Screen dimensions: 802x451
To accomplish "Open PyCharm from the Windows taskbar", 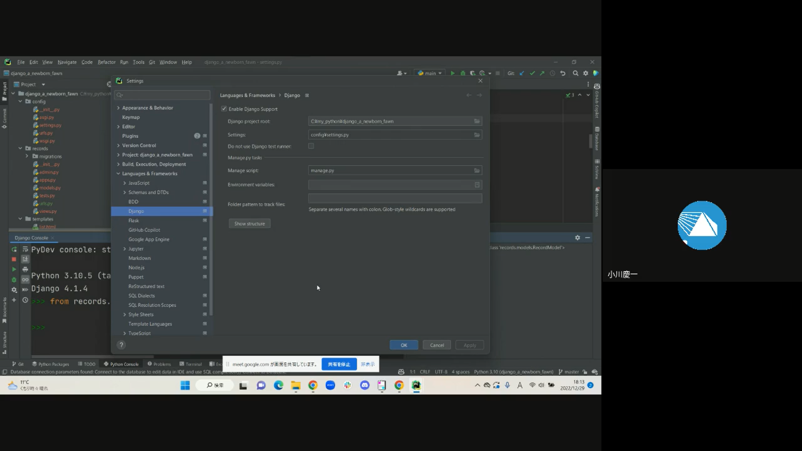I will 416,385.
